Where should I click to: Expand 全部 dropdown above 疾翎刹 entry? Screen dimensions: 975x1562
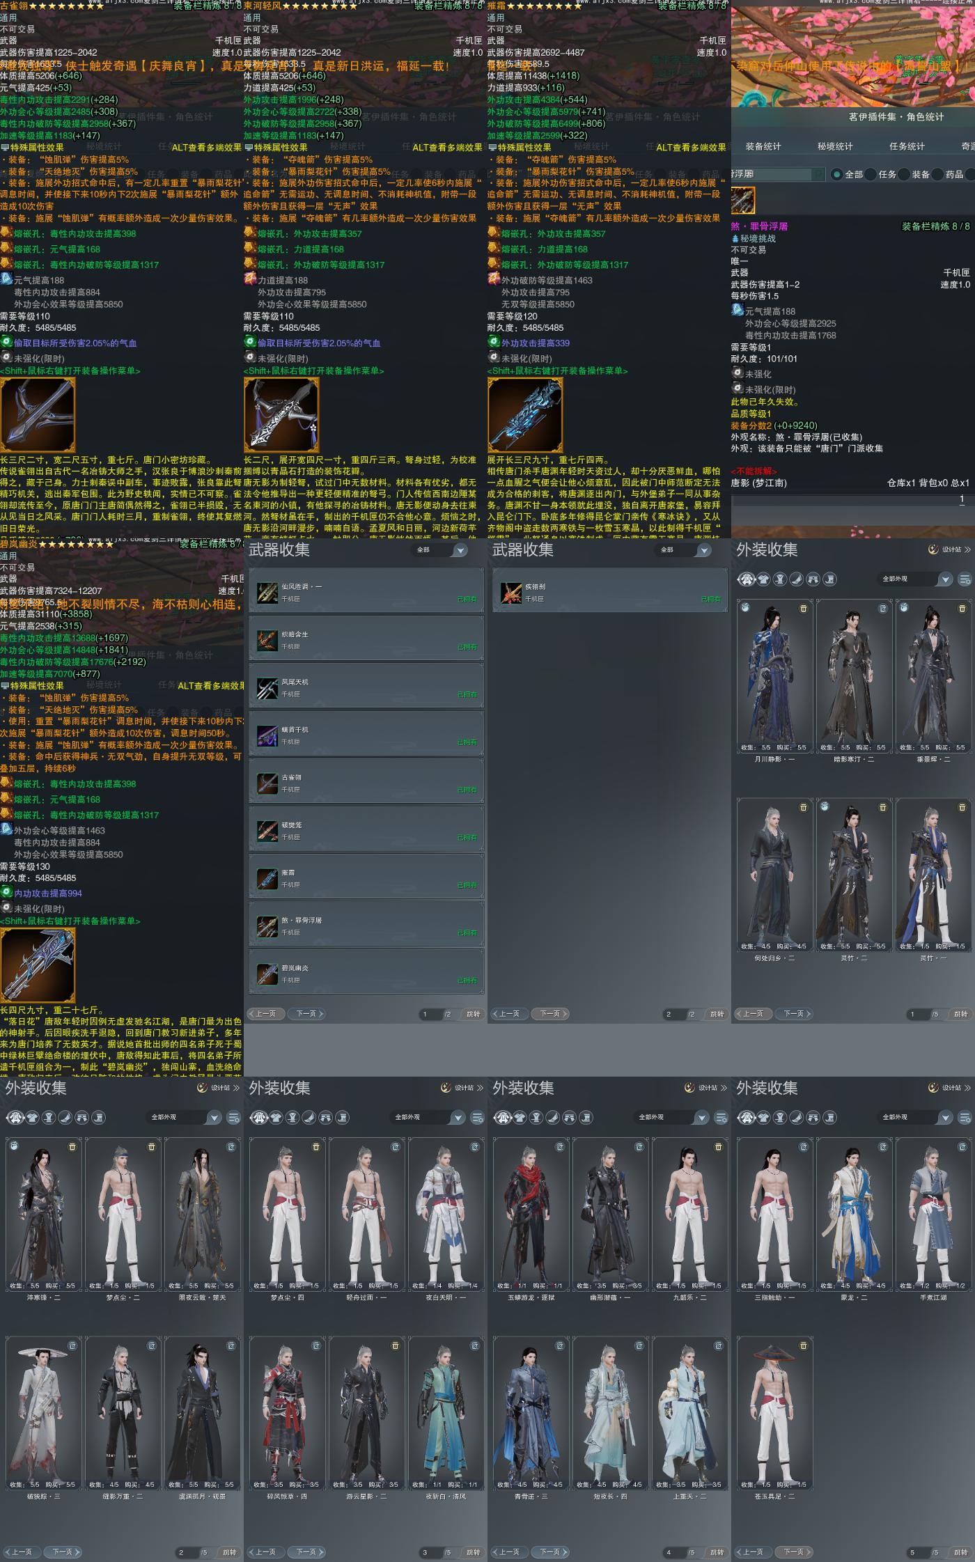[685, 550]
